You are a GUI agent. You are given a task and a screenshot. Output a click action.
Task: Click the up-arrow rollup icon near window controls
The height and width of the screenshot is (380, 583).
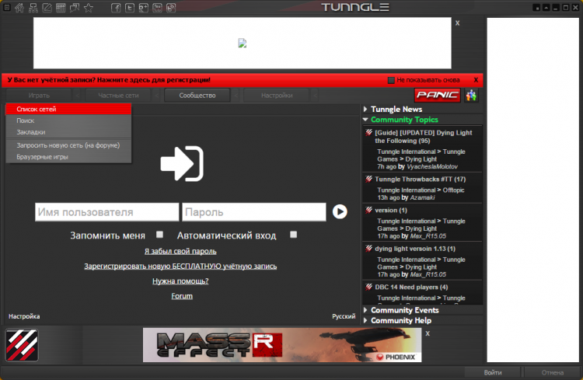546,8
